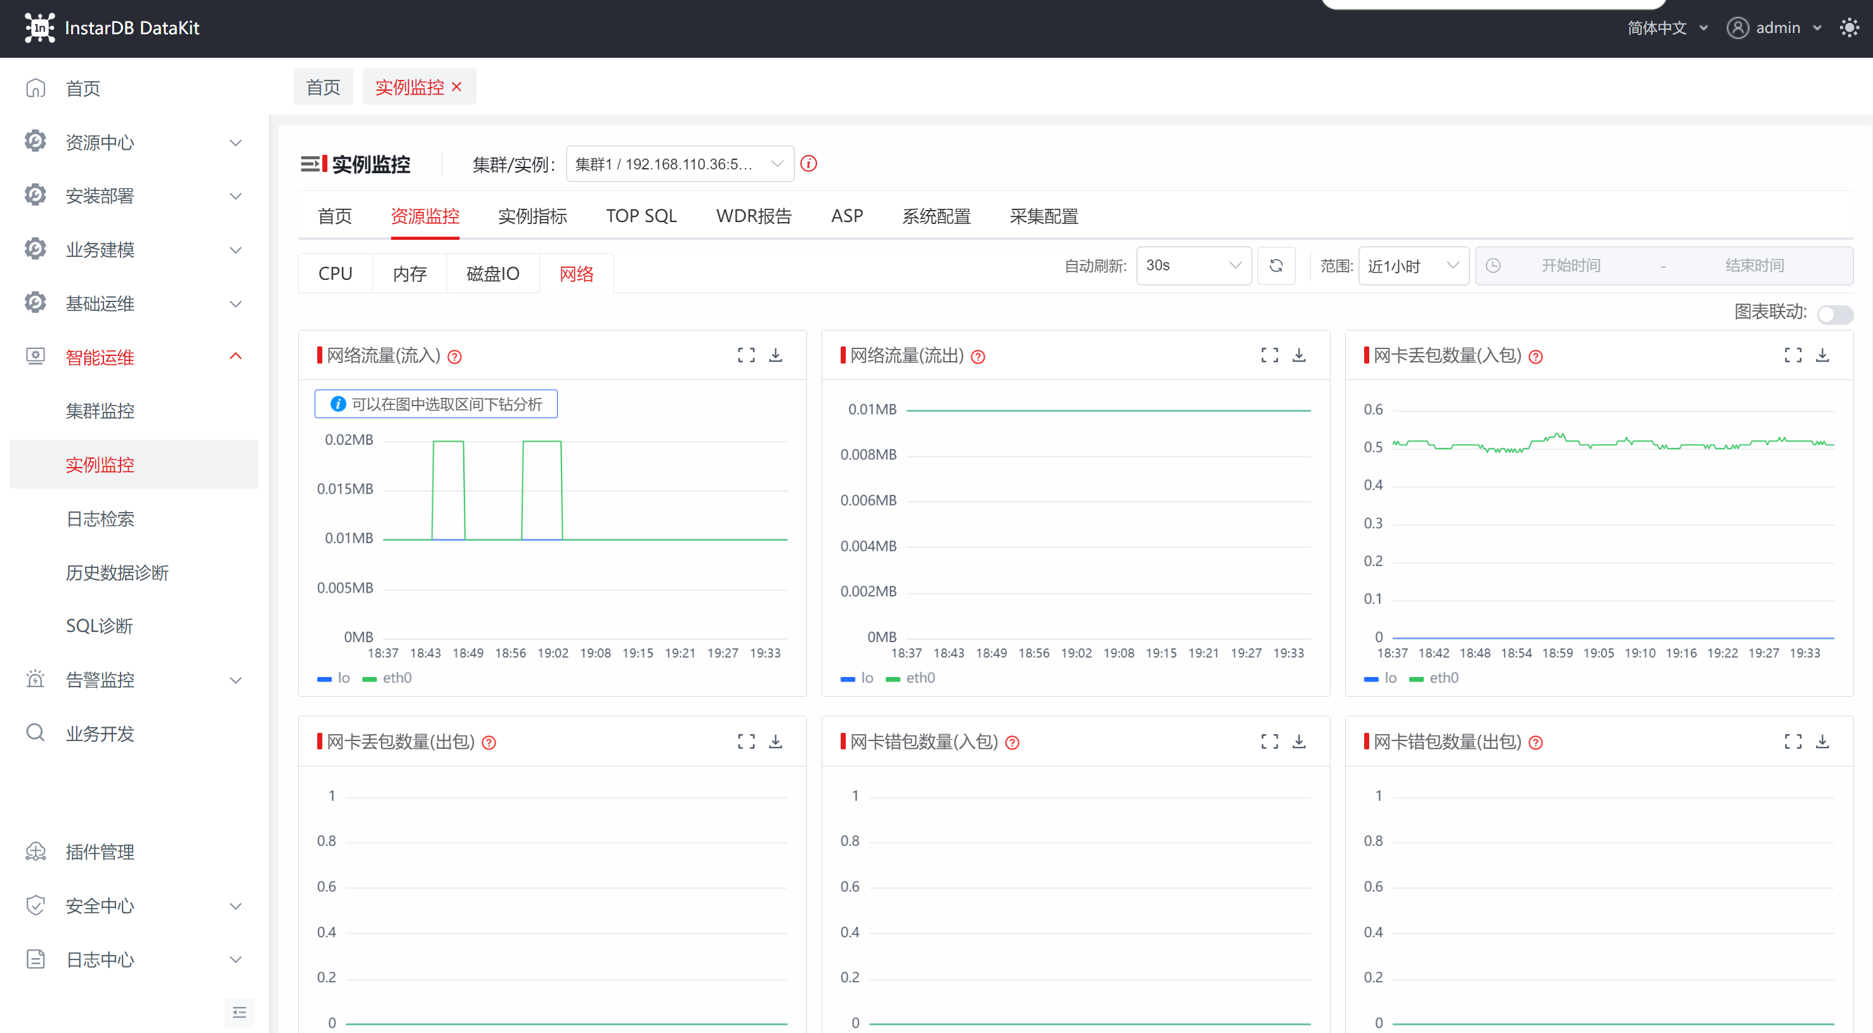Toggle lo legend in 网络流量(流入) chart

pos(334,678)
